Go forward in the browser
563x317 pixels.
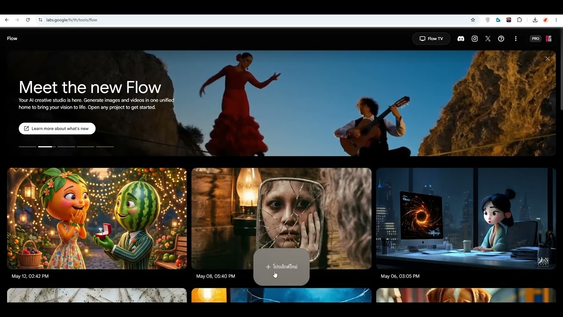pos(17,20)
